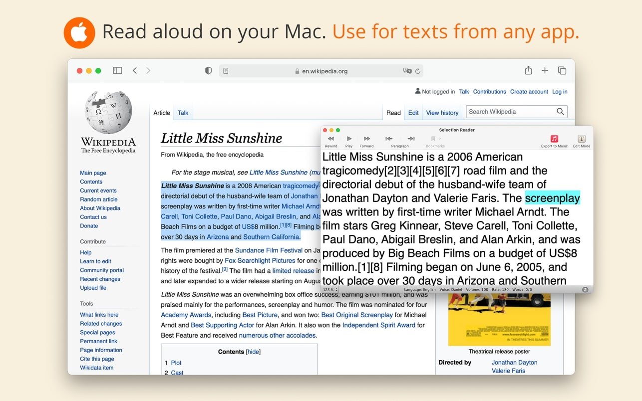Jump to the previous paragraph
Image resolution: width=642 pixels, height=401 pixels.
389,139
